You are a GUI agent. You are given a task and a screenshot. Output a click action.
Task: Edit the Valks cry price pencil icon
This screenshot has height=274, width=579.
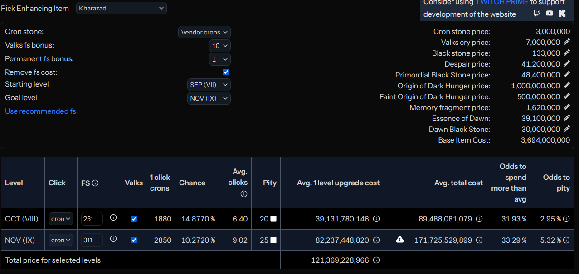pos(566,42)
